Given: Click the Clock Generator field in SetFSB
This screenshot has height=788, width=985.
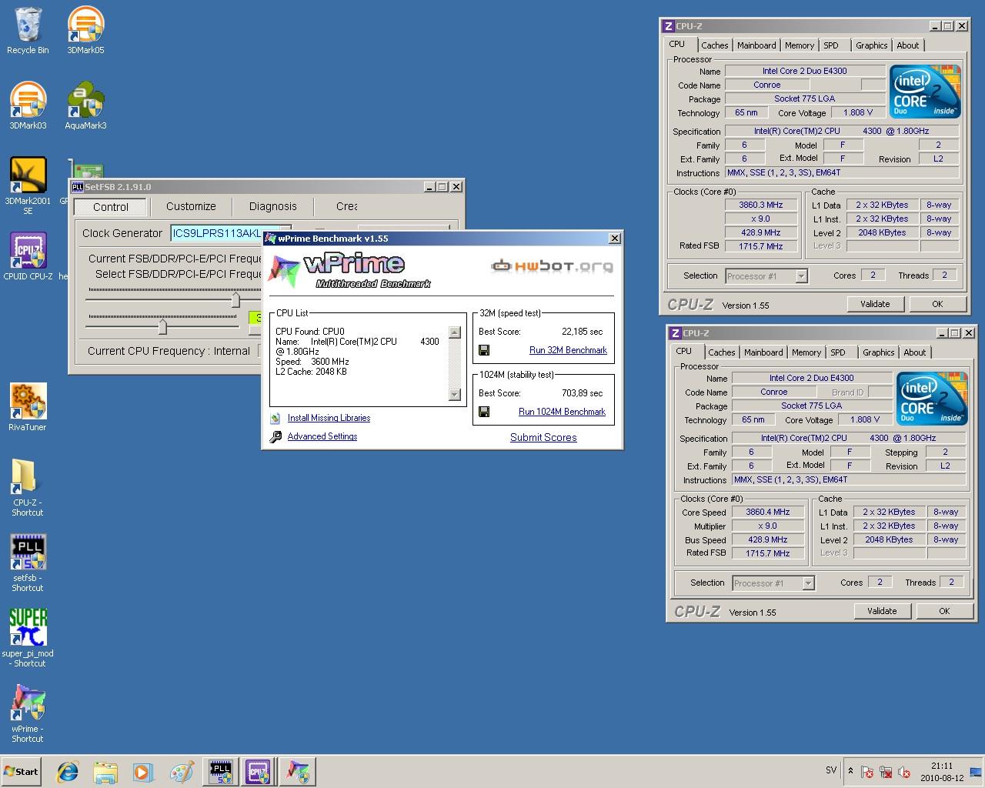Looking at the screenshot, I should pyautogui.click(x=229, y=233).
